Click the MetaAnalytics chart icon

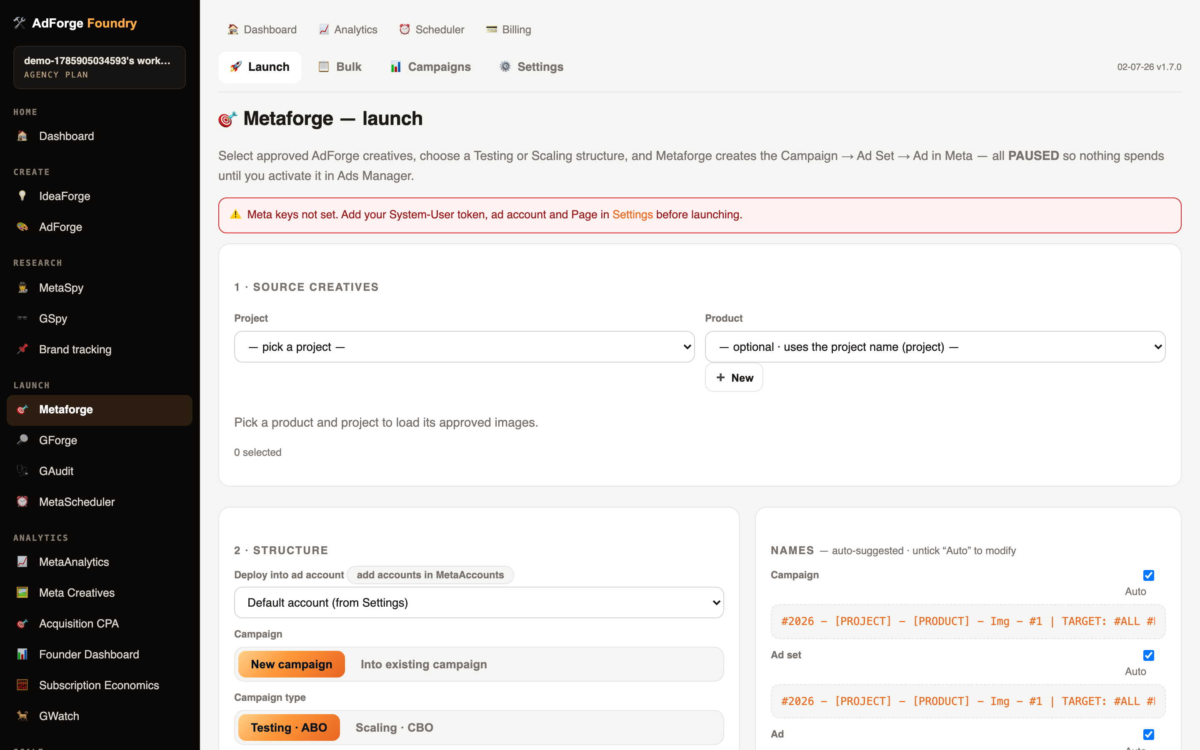tap(22, 562)
